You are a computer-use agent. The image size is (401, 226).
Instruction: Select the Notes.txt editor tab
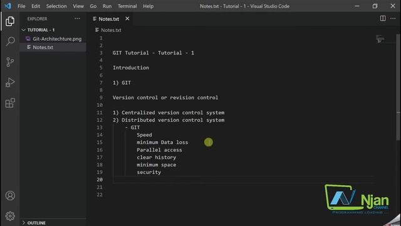coord(108,19)
